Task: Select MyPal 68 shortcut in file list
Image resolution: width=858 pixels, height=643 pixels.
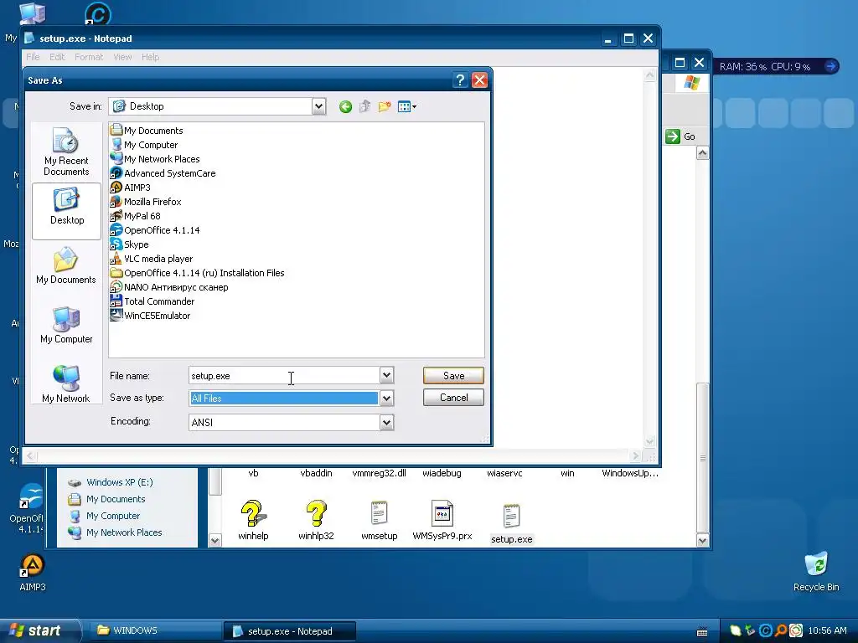Action: point(135,215)
